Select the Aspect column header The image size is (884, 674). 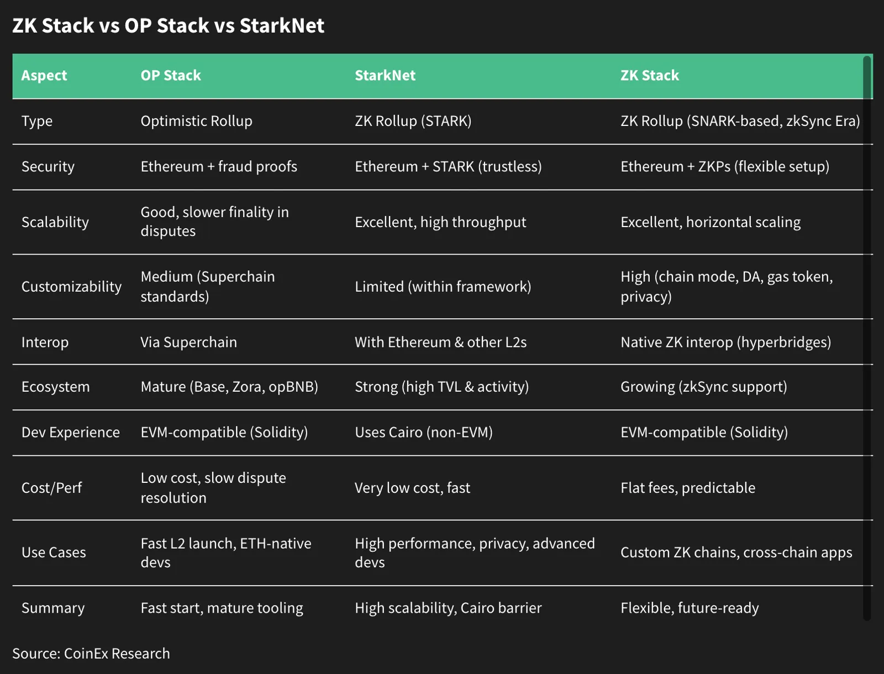[x=44, y=76]
